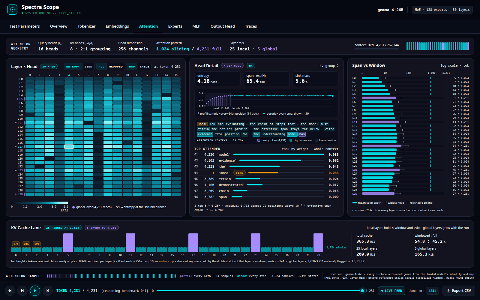Image resolution: width=480 pixels, height=300 pixels.
Task: Select layer row label L11 in heatmap
Action: [20, 123]
